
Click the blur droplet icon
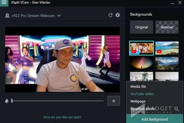pos(7,101)
